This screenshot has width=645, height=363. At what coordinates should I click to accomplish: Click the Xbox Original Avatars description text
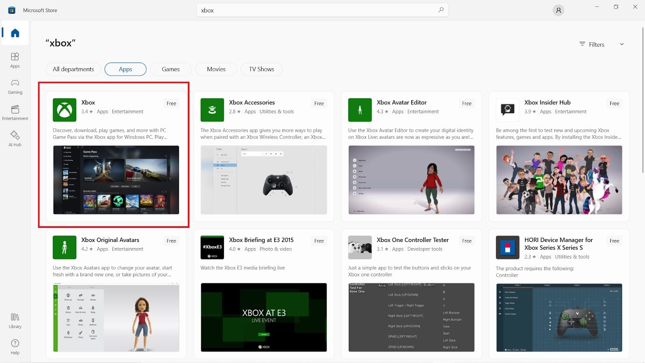point(112,271)
